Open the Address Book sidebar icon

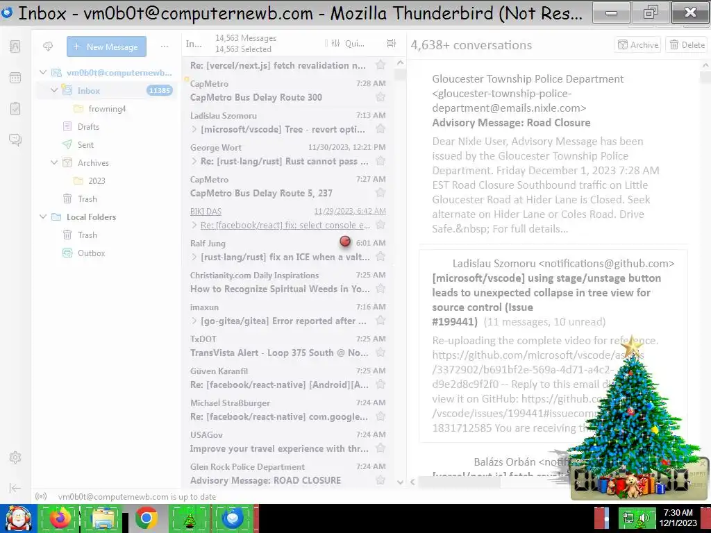(15, 46)
